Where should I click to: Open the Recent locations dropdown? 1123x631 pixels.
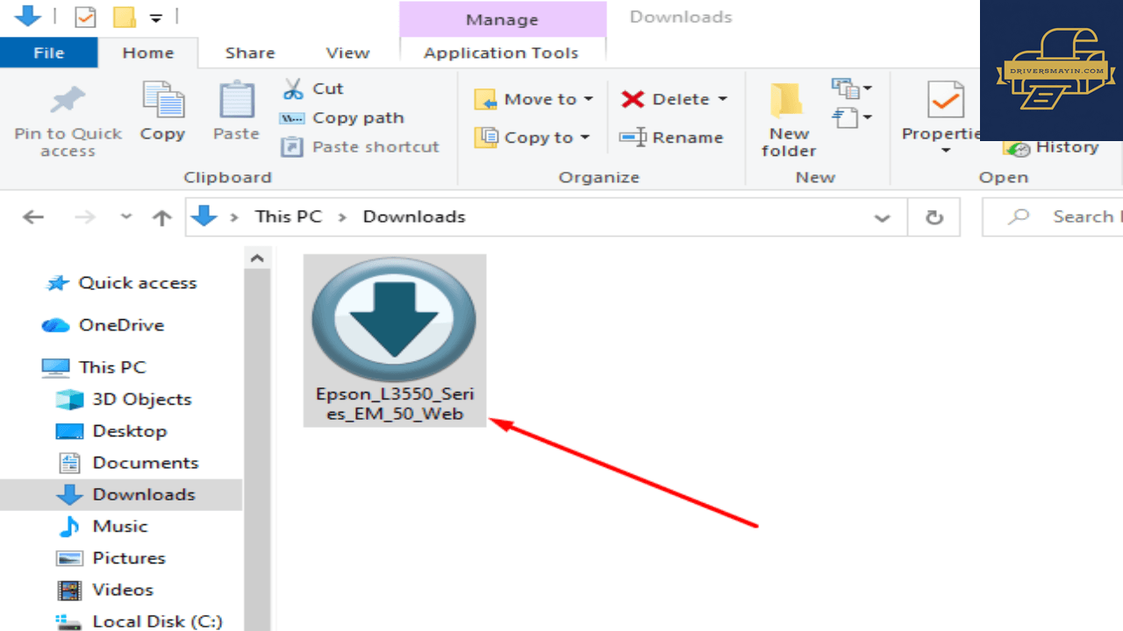[125, 216]
